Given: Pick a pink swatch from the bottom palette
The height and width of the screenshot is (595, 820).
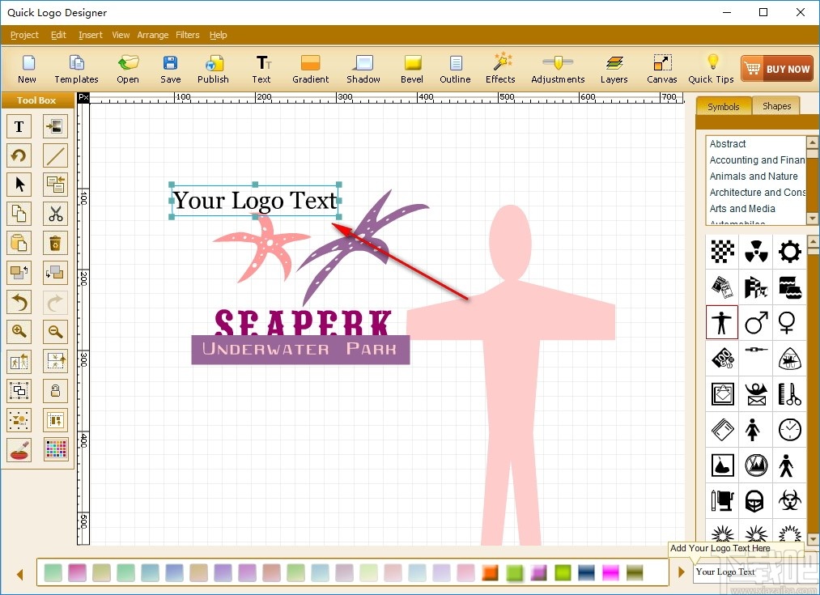Looking at the screenshot, I should [x=76, y=572].
